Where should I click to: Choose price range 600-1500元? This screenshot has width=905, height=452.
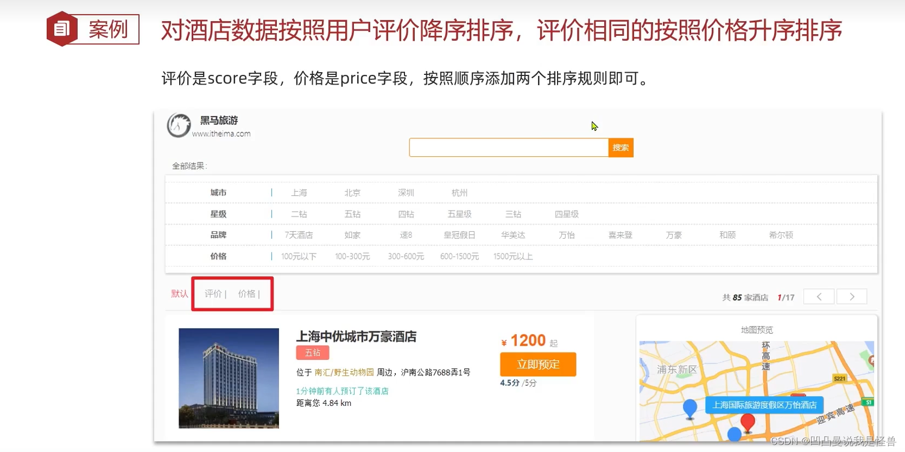click(459, 256)
